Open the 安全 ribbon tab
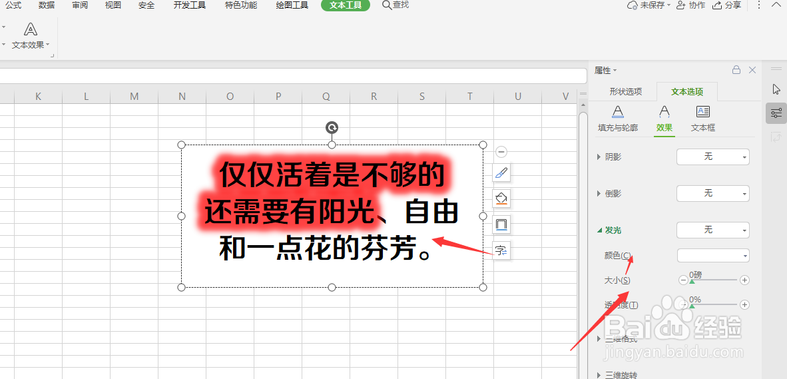787x379 pixels. tap(146, 5)
